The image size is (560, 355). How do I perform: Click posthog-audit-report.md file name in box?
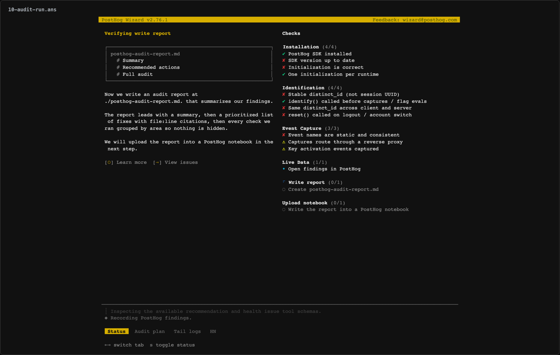[x=145, y=54]
